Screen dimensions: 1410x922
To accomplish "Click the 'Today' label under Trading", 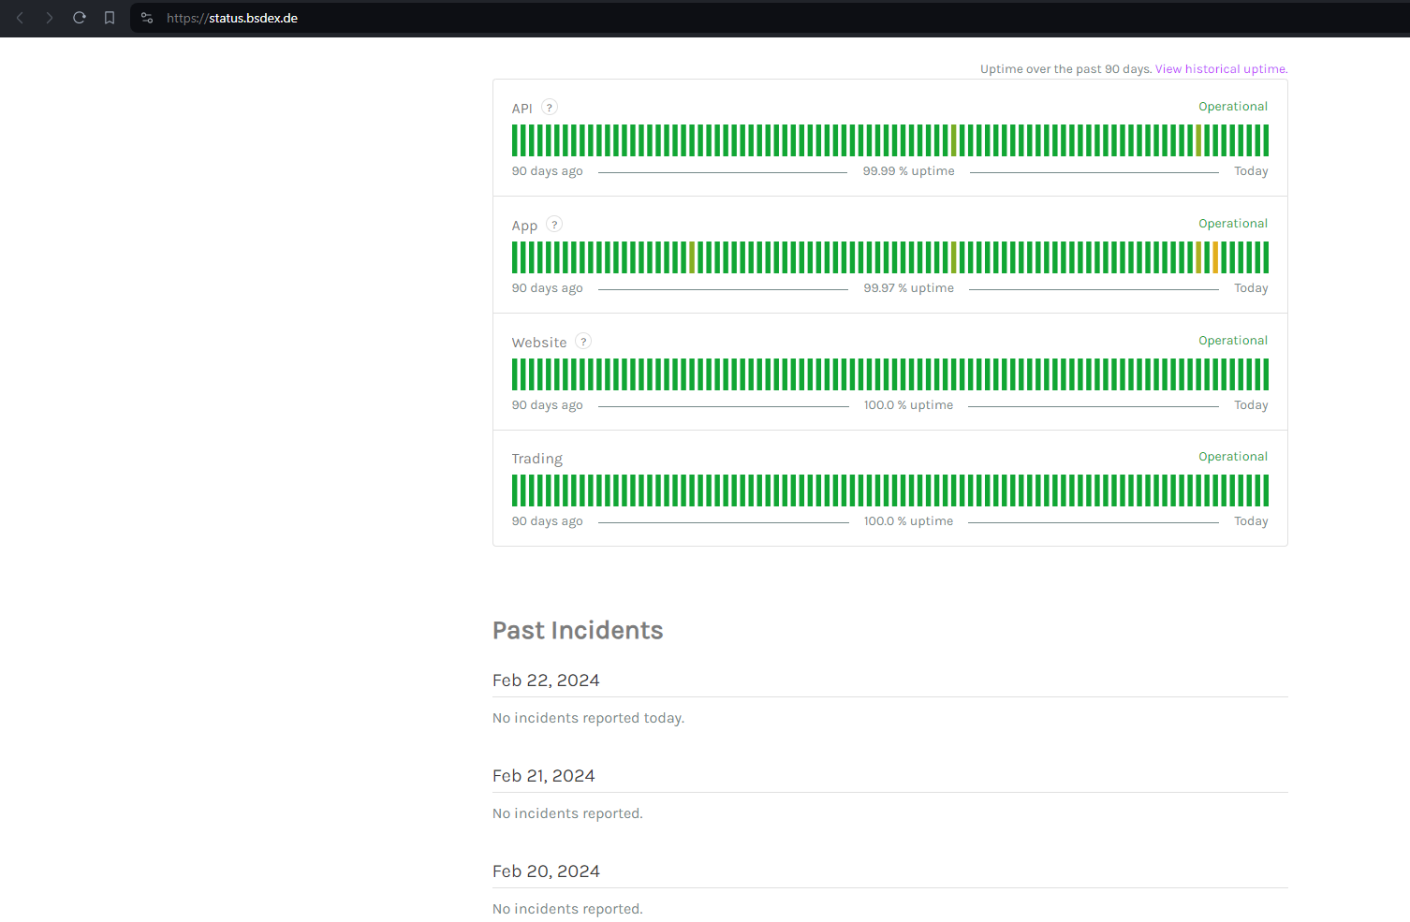I will 1251,521.
